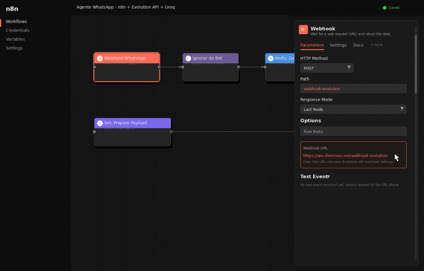The image size is (424, 271).
Task: Click the Response Mode label
Action: [316, 99]
